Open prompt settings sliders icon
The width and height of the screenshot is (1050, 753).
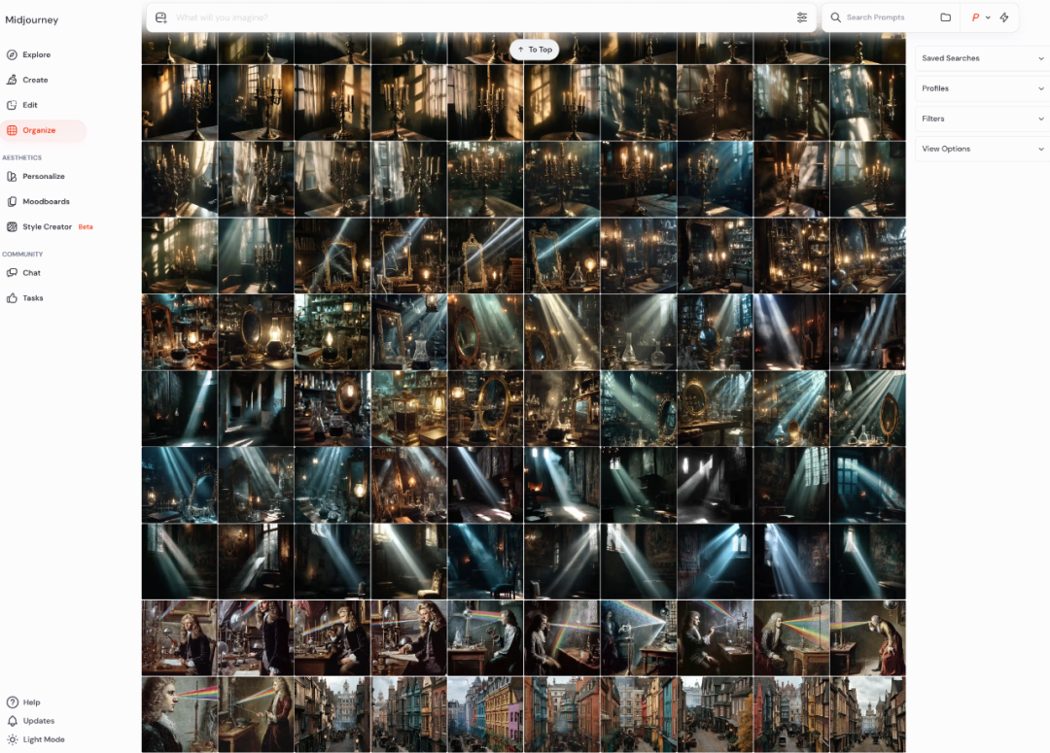pyautogui.click(x=802, y=17)
